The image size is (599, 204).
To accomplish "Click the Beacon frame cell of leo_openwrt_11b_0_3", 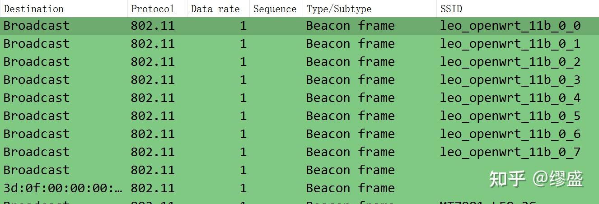I will [x=350, y=80].
